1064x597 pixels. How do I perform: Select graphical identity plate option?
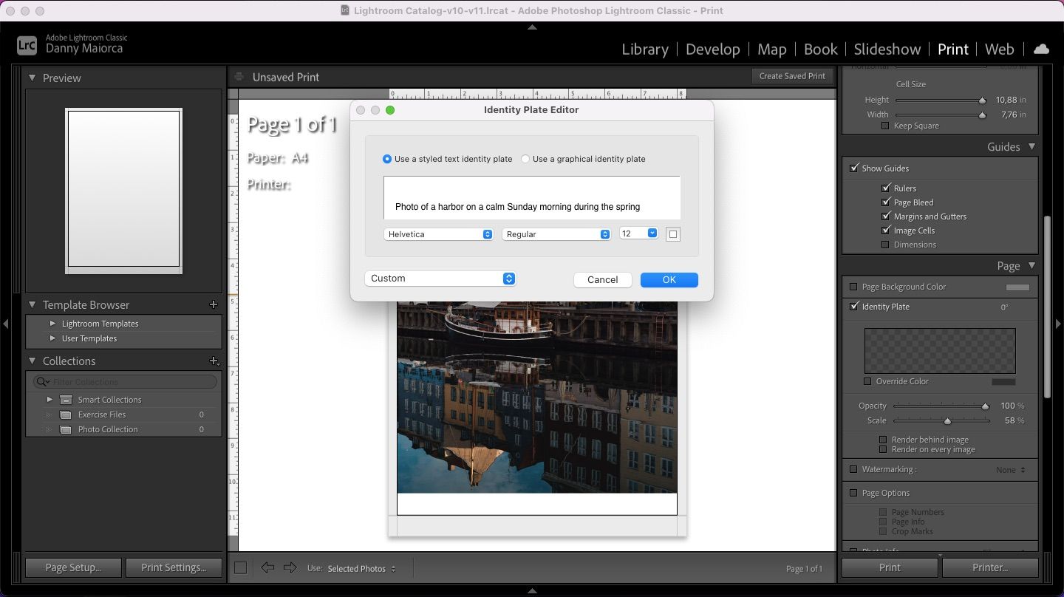click(x=525, y=159)
